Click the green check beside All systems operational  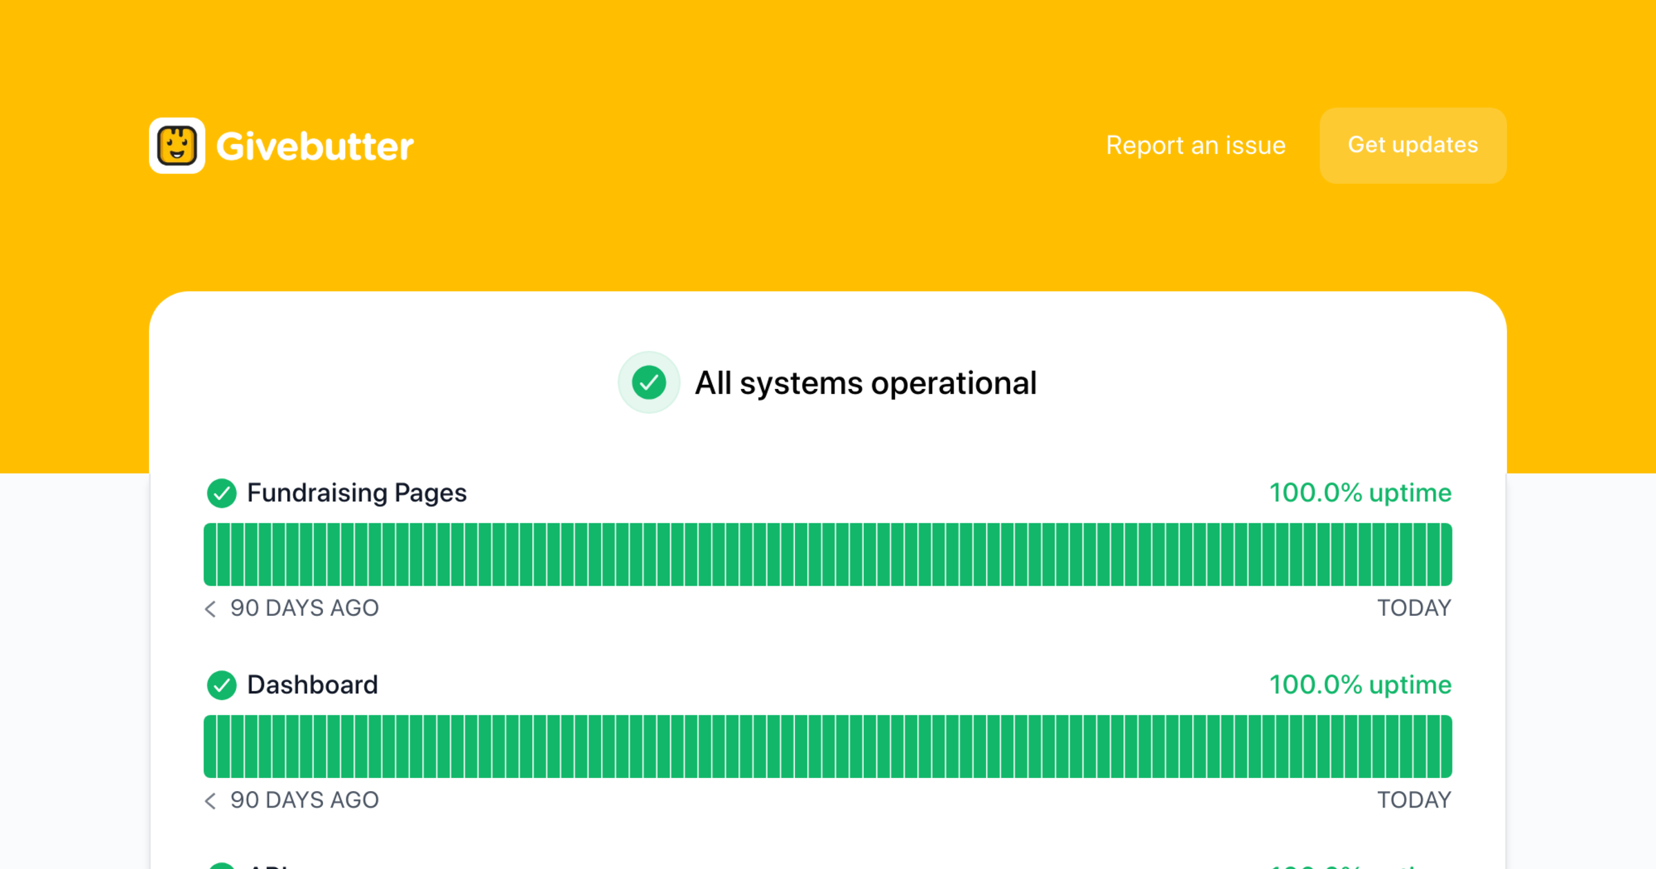pos(649,383)
